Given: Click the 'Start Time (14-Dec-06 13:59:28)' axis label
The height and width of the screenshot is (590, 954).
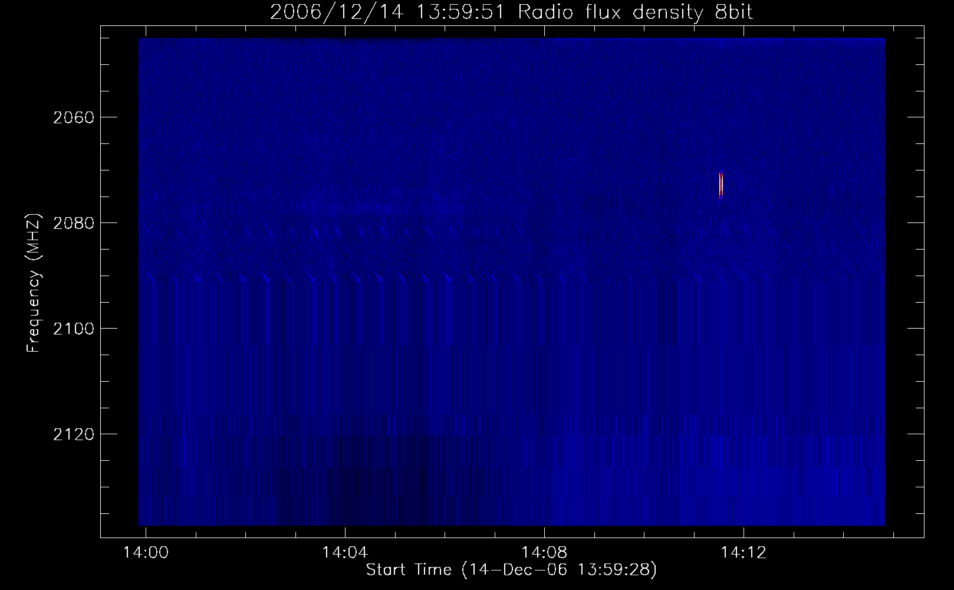Looking at the screenshot, I should (x=511, y=570).
